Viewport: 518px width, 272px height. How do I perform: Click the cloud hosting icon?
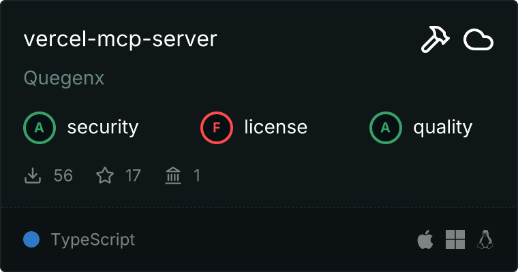478,40
